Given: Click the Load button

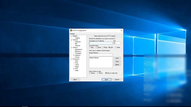Looking at the screenshot, I should click(117, 58).
